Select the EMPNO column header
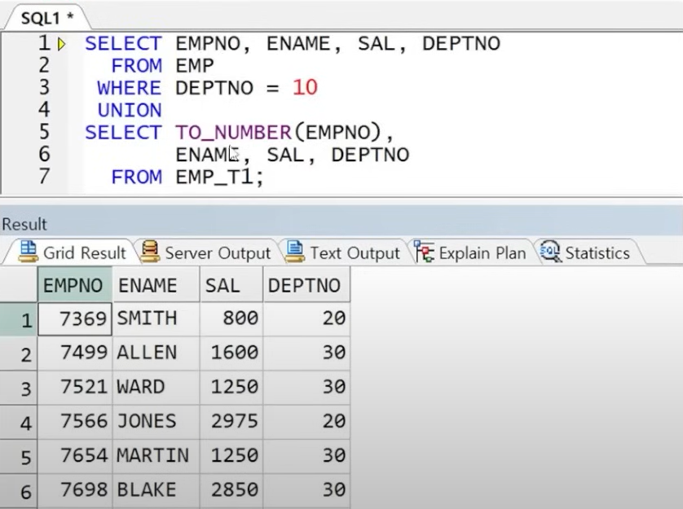Screen dimensions: 683x509 (x=75, y=285)
